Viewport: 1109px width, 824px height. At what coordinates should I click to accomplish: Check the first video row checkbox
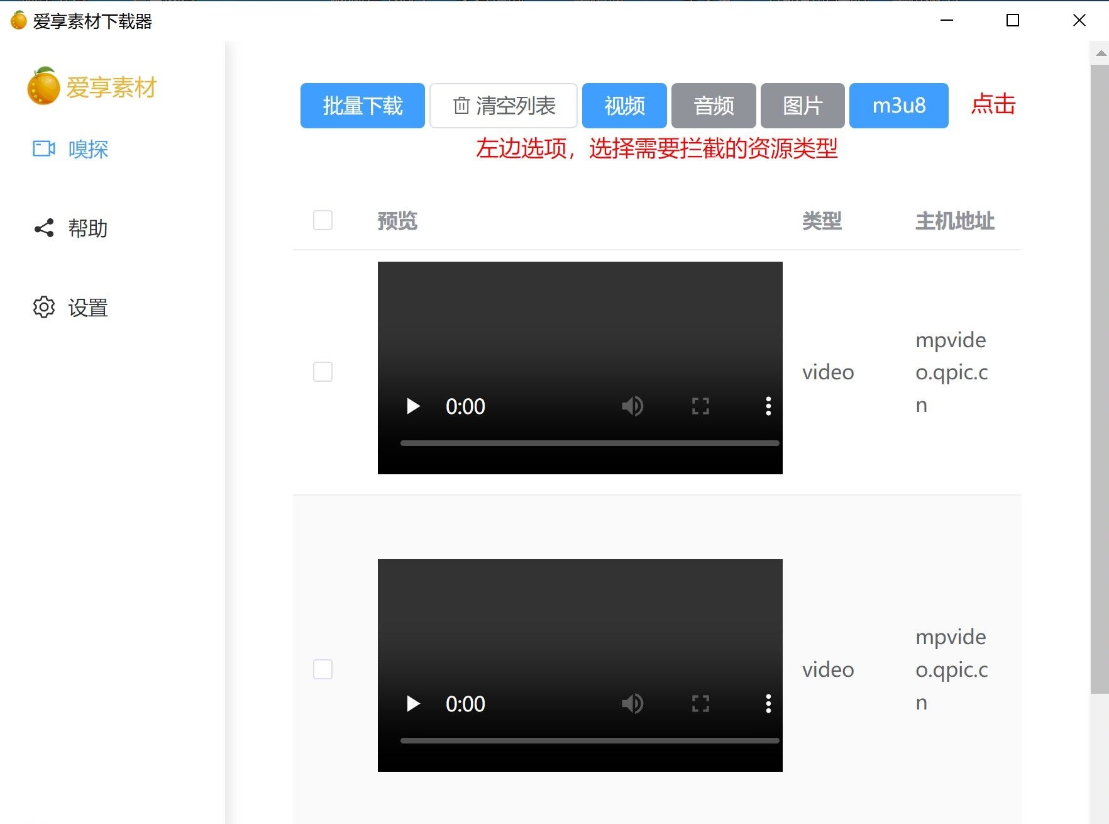point(323,372)
